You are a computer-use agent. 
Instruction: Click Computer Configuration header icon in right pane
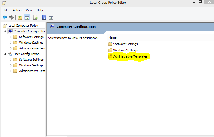[x=52, y=27]
